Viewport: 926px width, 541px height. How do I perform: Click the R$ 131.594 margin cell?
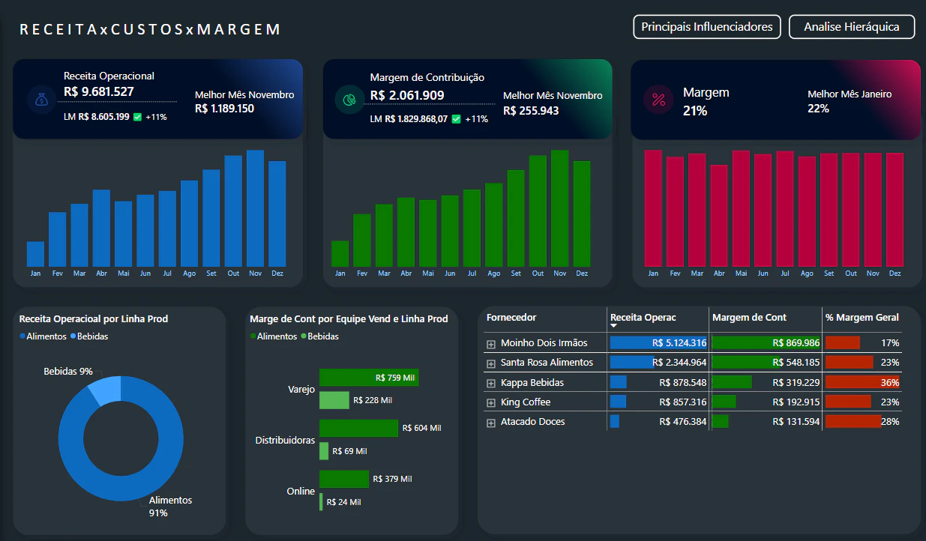click(x=766, y=422)
